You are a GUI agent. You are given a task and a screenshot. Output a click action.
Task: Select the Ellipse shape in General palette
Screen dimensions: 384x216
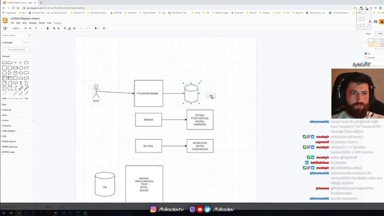[26, 62]
